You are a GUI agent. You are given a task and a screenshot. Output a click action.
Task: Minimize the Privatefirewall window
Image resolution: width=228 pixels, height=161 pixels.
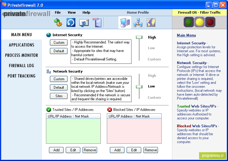tap(209, 5)
